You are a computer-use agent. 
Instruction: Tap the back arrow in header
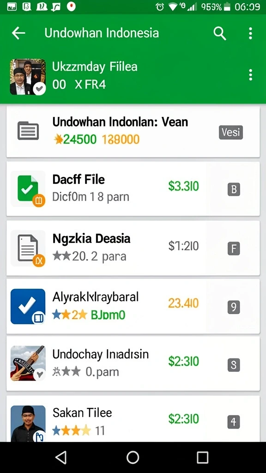click(x=18, y=33)
